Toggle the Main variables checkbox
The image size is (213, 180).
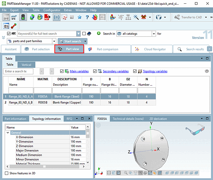(62, 71)
